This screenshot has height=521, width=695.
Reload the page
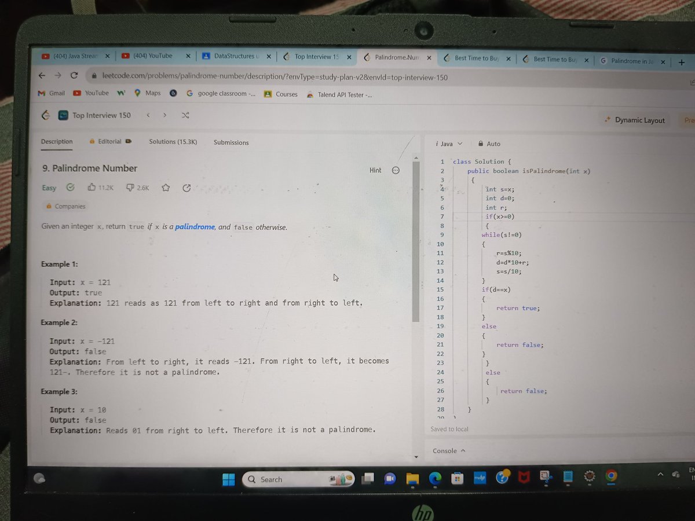point(74,76)
